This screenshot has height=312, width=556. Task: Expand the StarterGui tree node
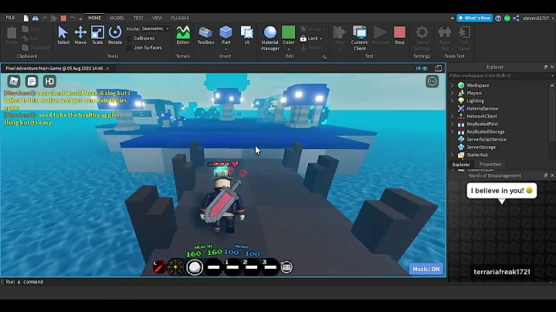point(452,155)
